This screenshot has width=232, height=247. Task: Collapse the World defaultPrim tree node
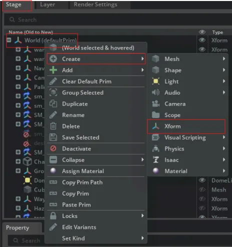click(9, 40)
